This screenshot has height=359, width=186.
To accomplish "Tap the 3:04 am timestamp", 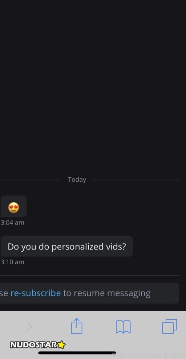I will pyautogui.click(x=12, y=223).
